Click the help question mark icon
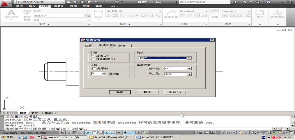 [x=268, y=2]
